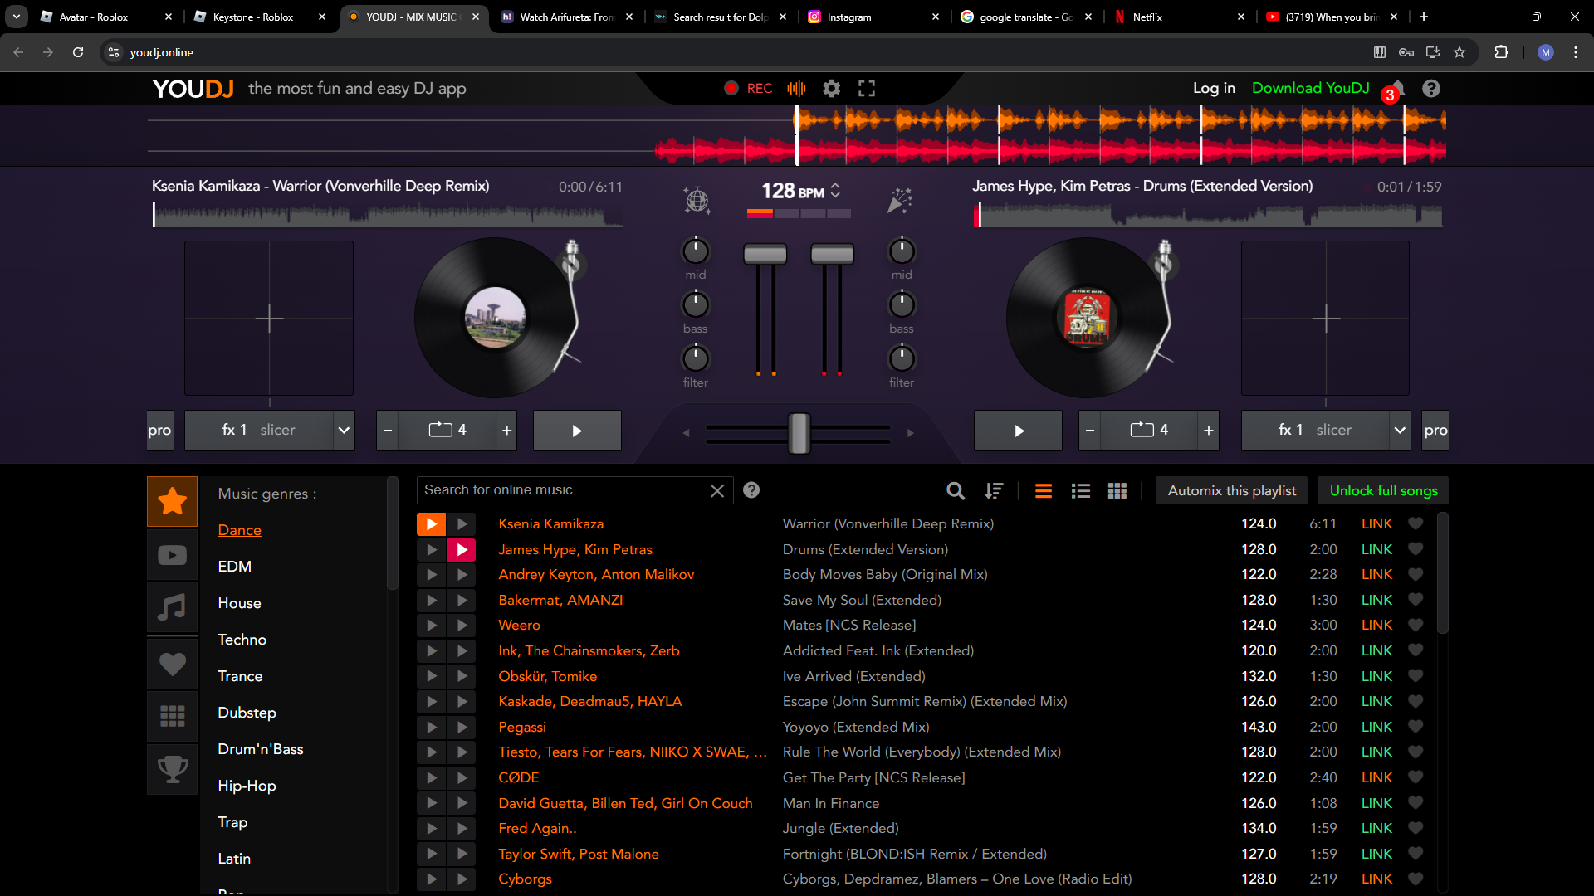The height and width of the screenshot is (896, 1594).
Task: Favorite the Save My Soul track heart
Action: (x=1416, y=600)
